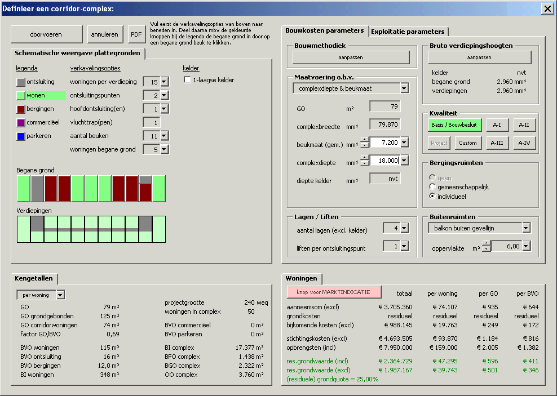The height and width of the screenshot is (396, 557).
Task: Open the per woning Kengetallen dropdown
Action: 61,295
